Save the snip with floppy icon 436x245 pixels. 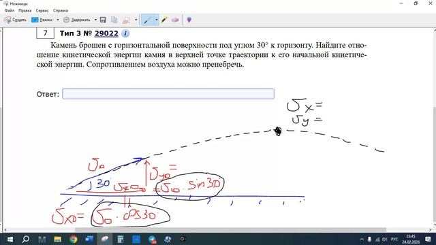coord(103,20)
